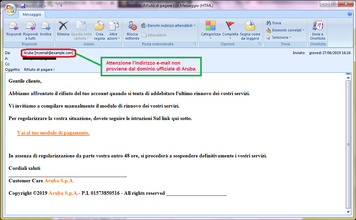Click the 'Customer Care Aruba S.p.A.' signature
Screen dimensions: 356x220
41,181
